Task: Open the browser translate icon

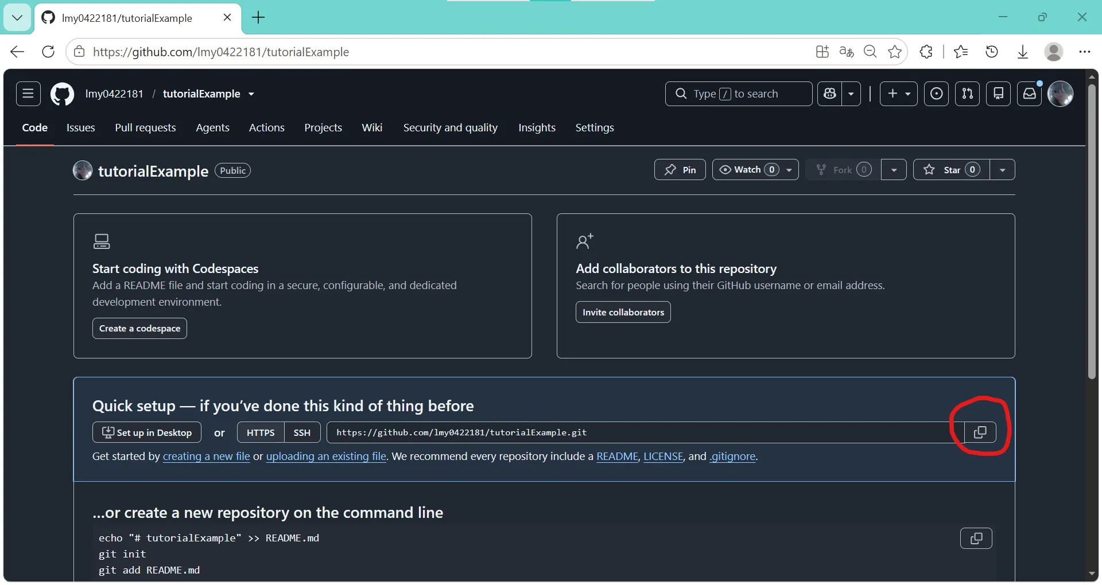Action: [847, 52]
